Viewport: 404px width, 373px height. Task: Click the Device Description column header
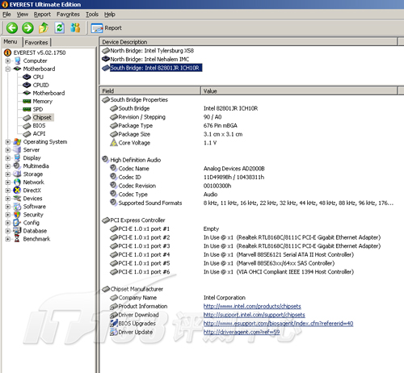pyautogui.click(x=248, y=42)
